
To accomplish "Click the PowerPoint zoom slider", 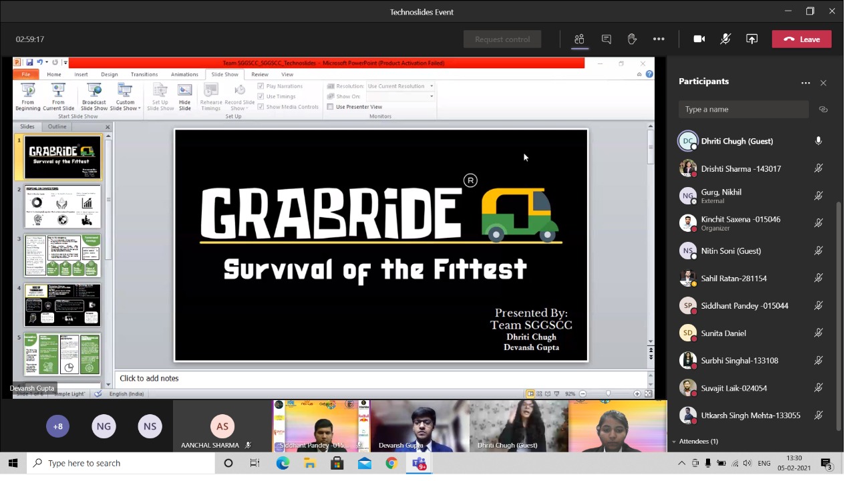I will 608,394.
